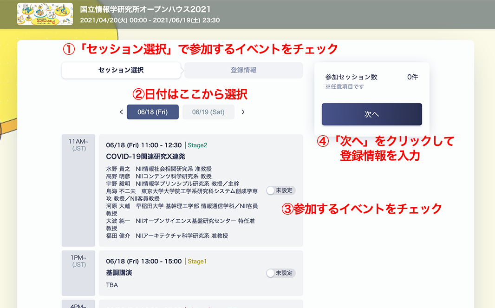Click the 次へ button
The image size is (495, 308).
372,114
